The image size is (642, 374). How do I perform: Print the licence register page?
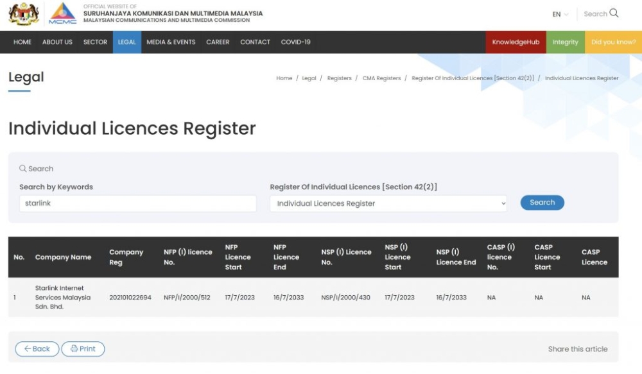point(83,349)
